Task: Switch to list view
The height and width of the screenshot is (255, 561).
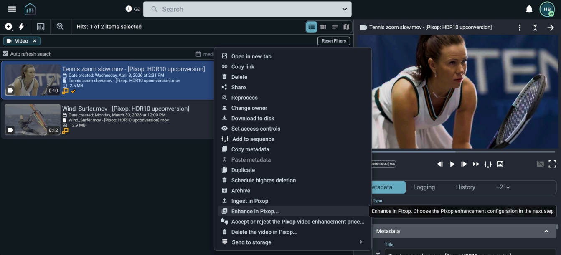Action: pos(311,27)
